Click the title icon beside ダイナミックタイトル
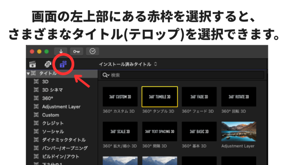The width and height of the screenshot is (294, 165). click(36, 140)
